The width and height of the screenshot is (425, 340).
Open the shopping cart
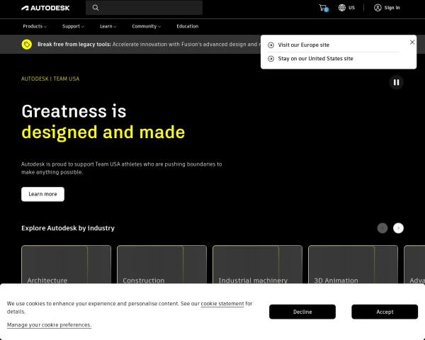pyautogui.click(x=324, y=8)
